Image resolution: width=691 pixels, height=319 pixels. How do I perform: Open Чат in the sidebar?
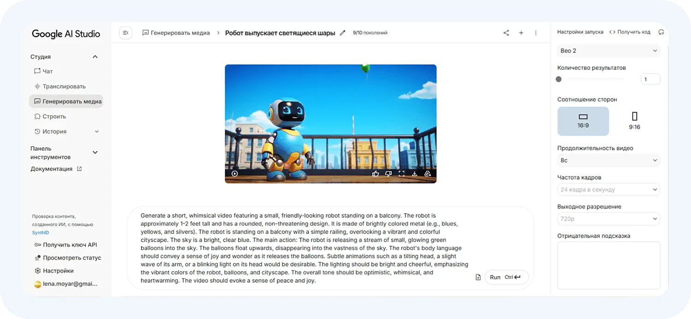pos(47,71)
